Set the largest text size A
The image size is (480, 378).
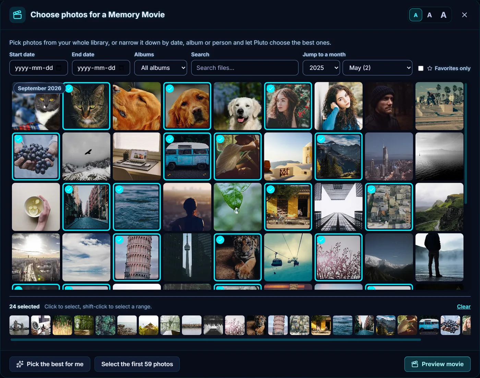(x=443, y=15)
